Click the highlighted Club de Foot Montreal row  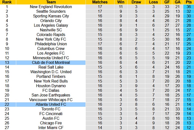click(51, 62)
